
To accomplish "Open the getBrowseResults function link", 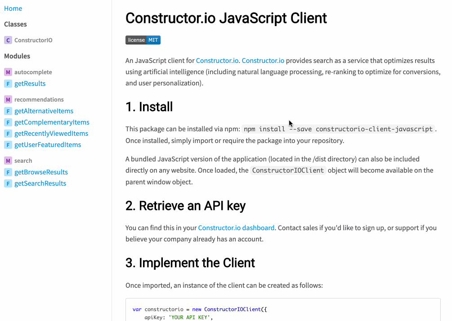I will coord(41,172).
